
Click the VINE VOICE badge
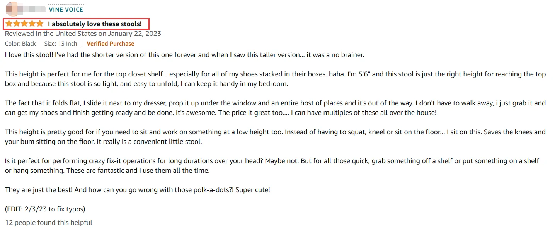(66, 9)
